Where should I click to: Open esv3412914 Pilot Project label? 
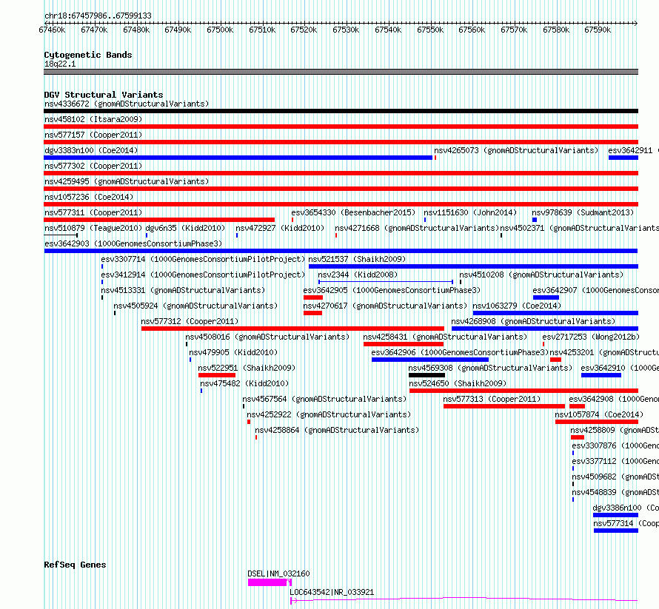[x=203, y=275]
